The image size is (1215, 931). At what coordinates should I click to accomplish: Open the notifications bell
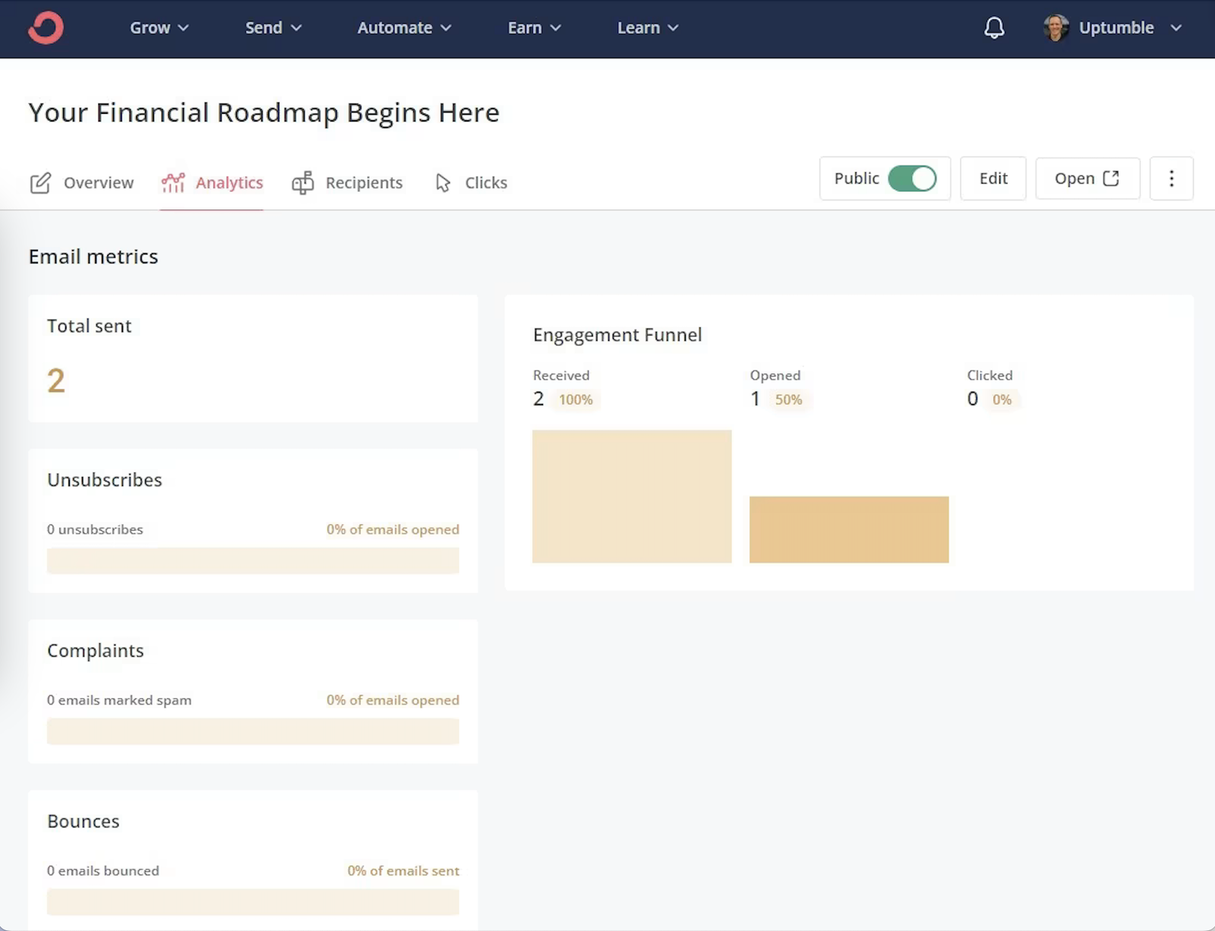994,28
